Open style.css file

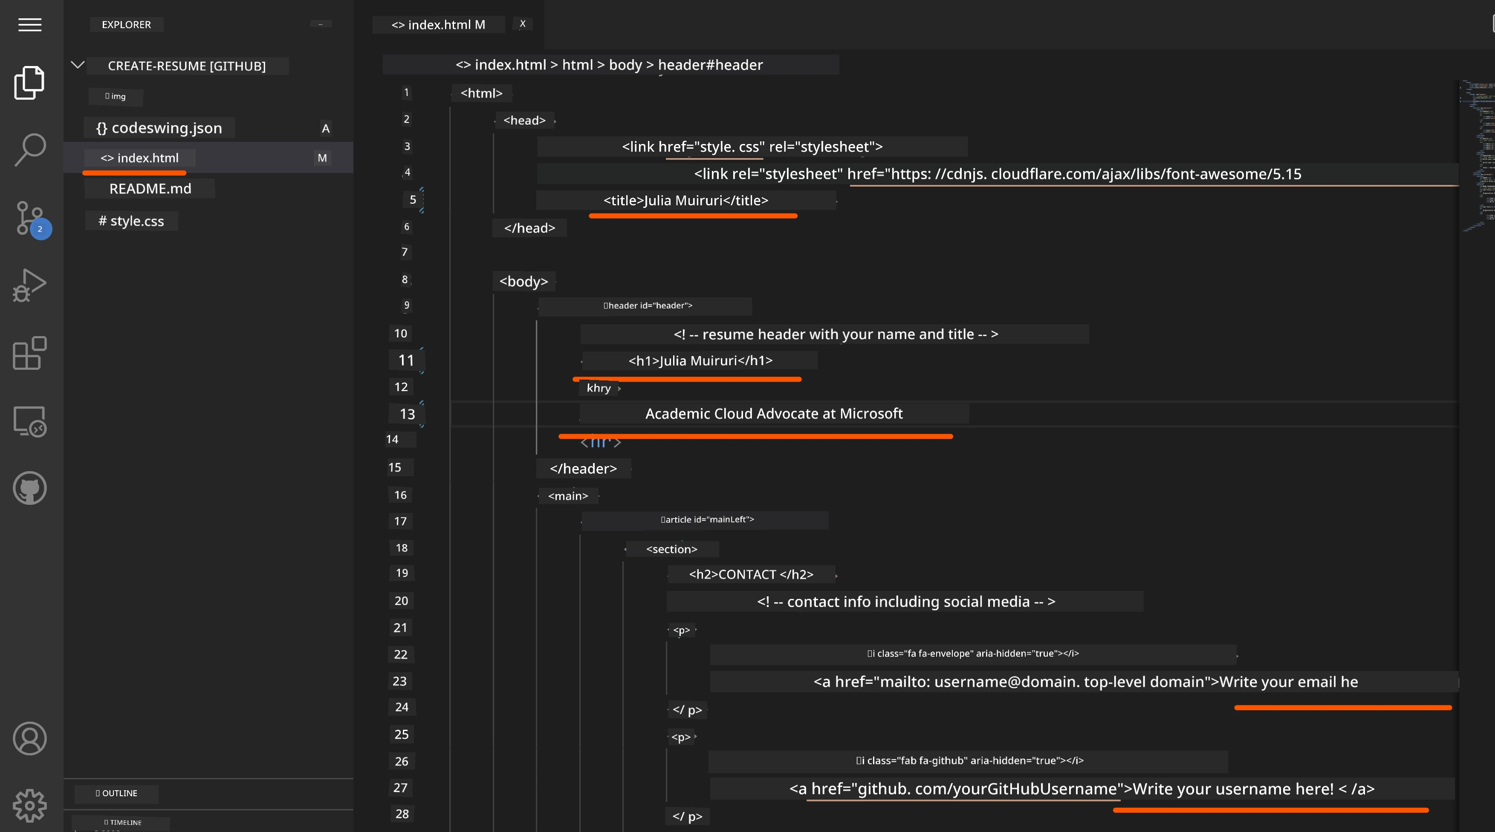click(131, 221)
